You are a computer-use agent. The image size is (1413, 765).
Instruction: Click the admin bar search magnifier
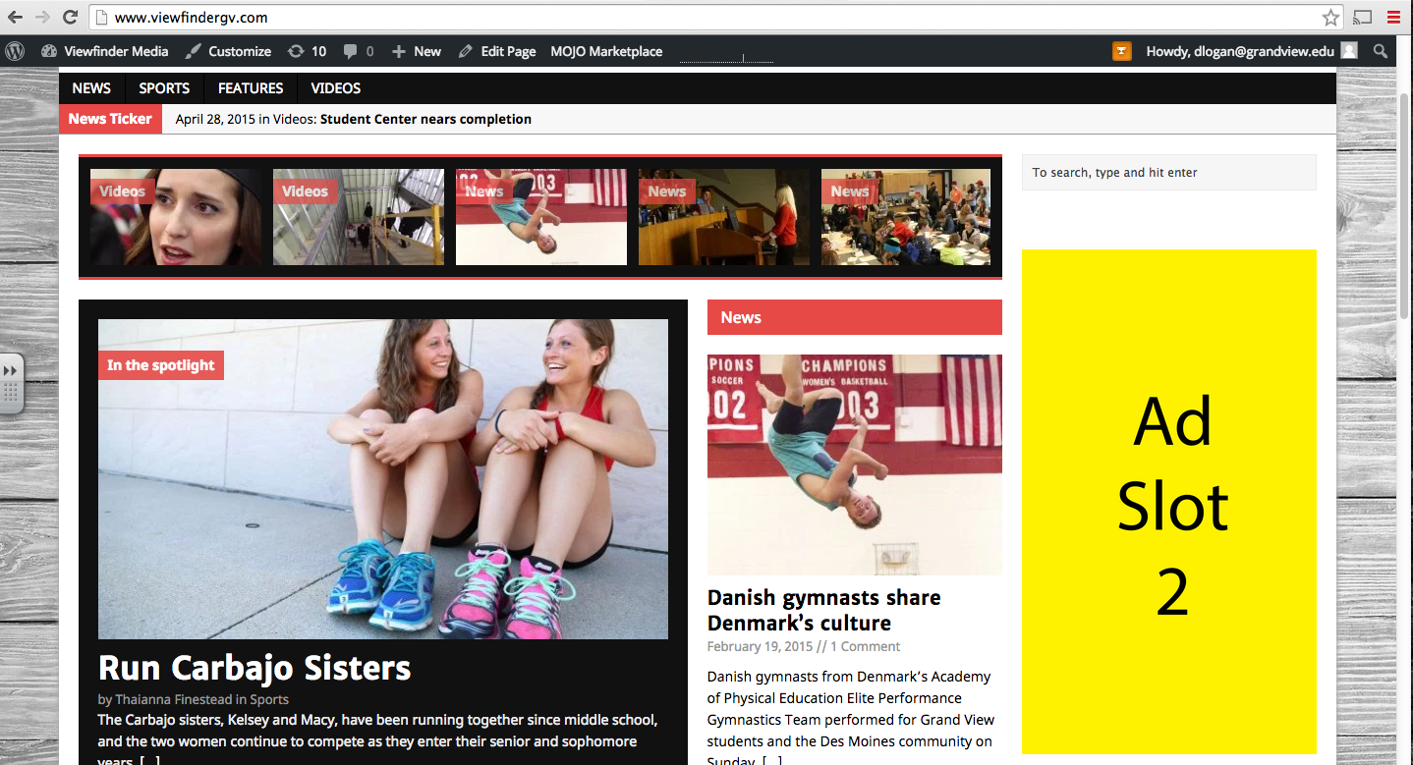coord(1381,51)
